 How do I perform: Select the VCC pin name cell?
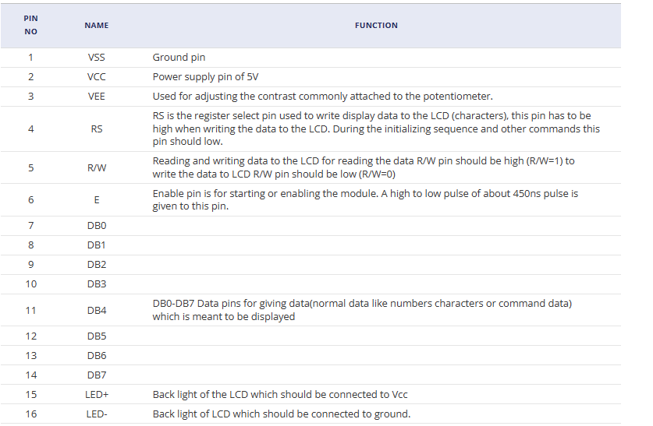coord(97,77)
